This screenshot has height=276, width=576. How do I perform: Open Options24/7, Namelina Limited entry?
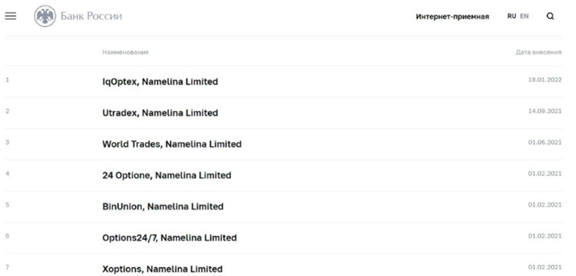169,238
